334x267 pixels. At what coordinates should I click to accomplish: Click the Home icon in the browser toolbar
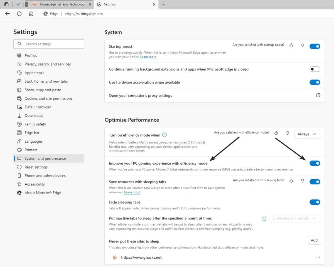[x=31, y=13]
